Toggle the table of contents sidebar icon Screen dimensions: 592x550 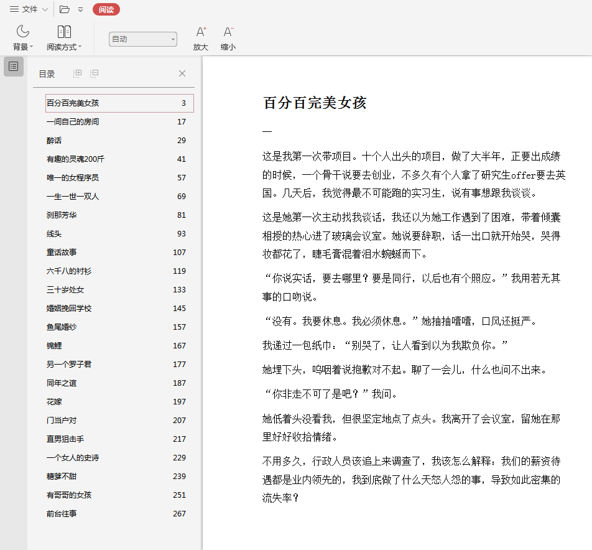tap(14, 66)
